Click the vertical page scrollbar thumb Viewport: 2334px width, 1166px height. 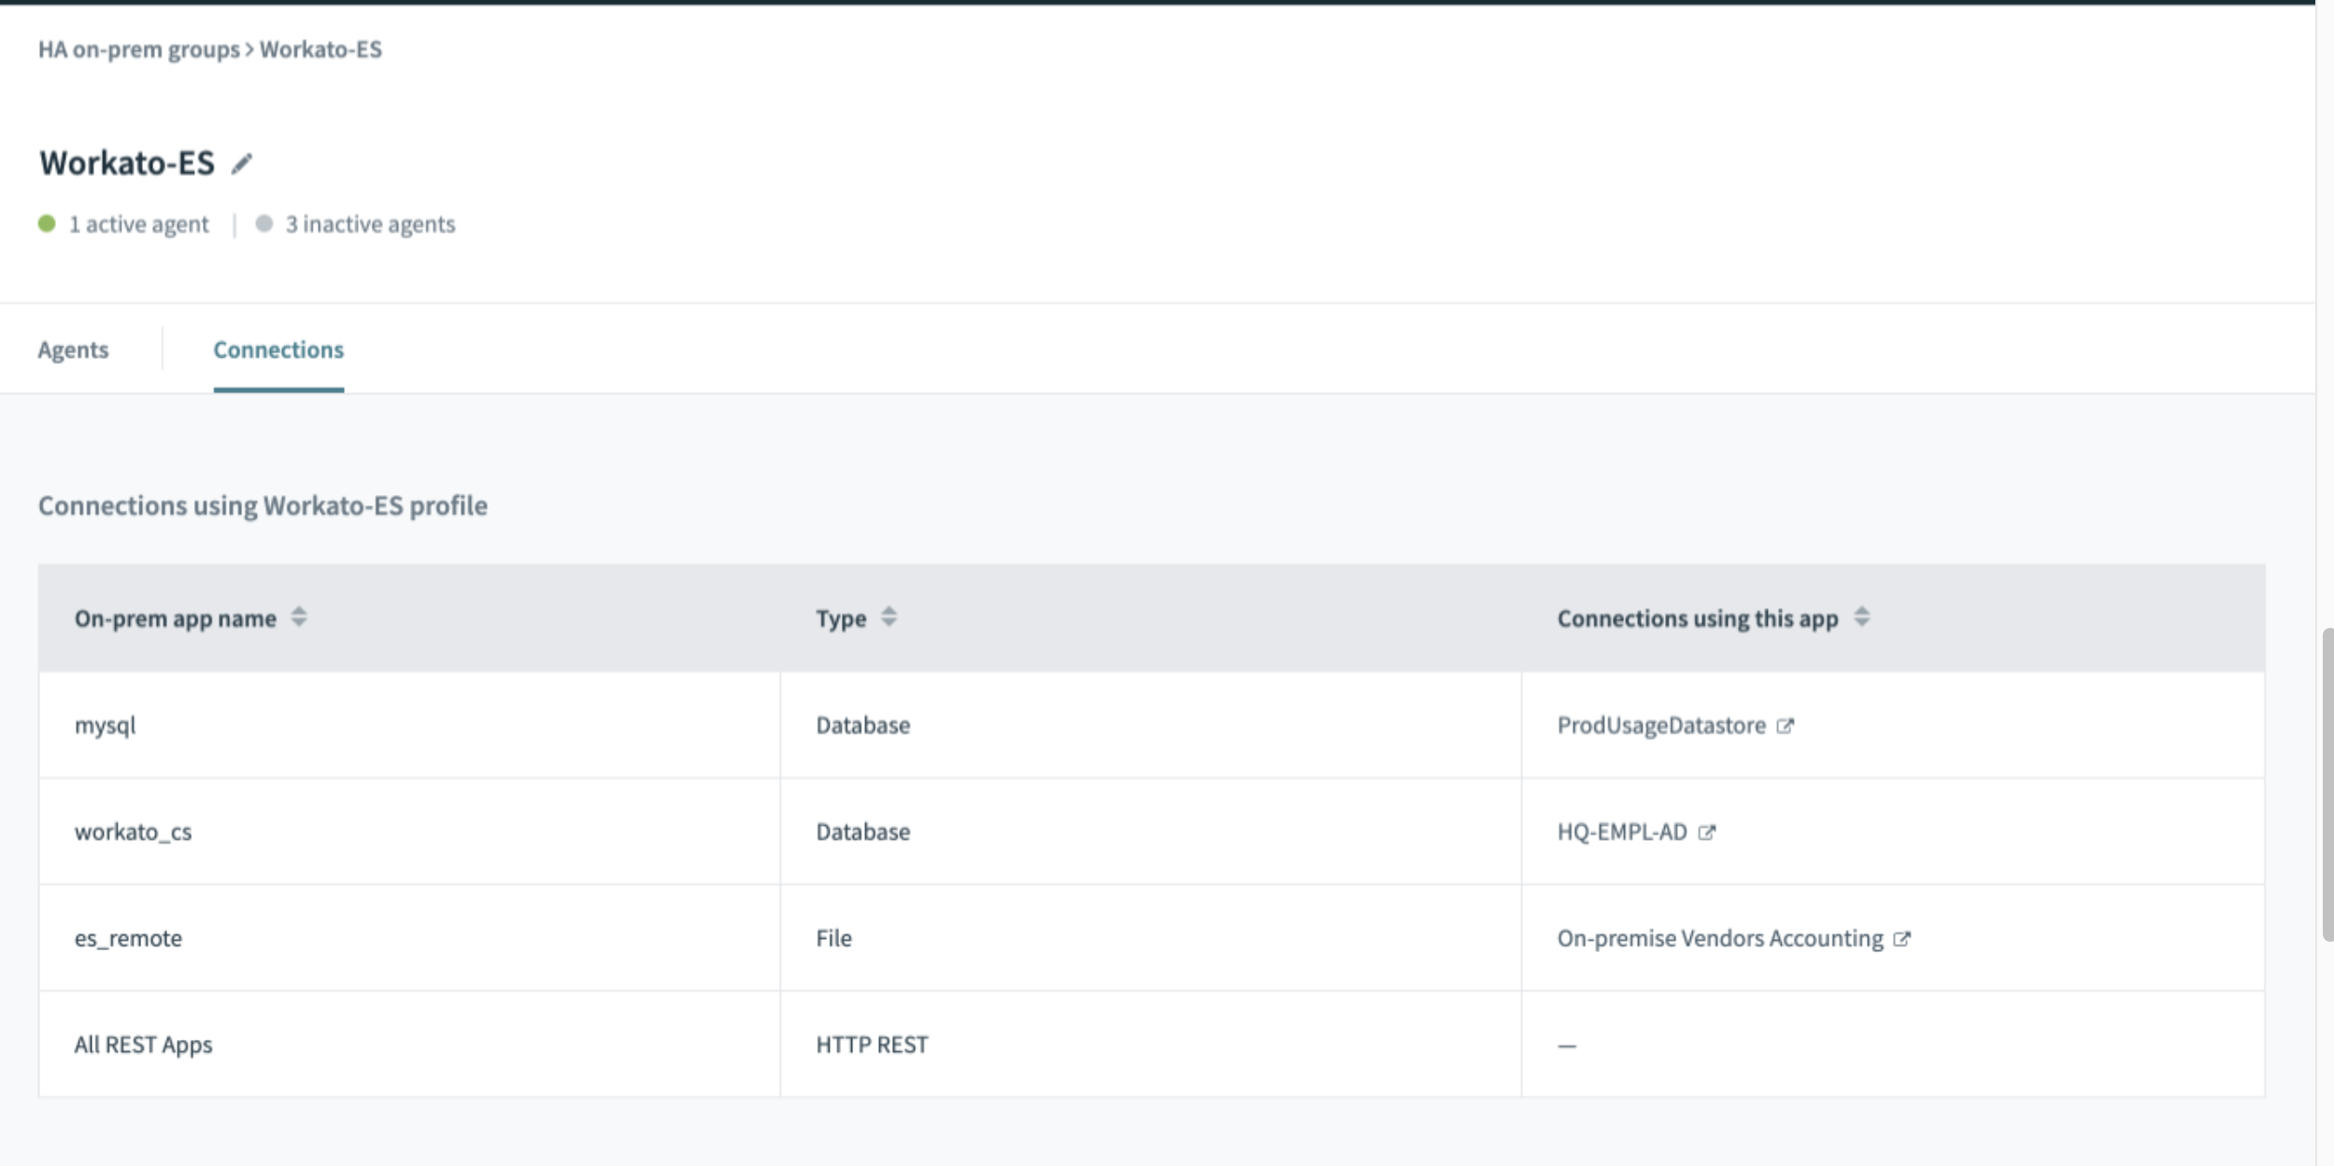tap(2327, 785)
